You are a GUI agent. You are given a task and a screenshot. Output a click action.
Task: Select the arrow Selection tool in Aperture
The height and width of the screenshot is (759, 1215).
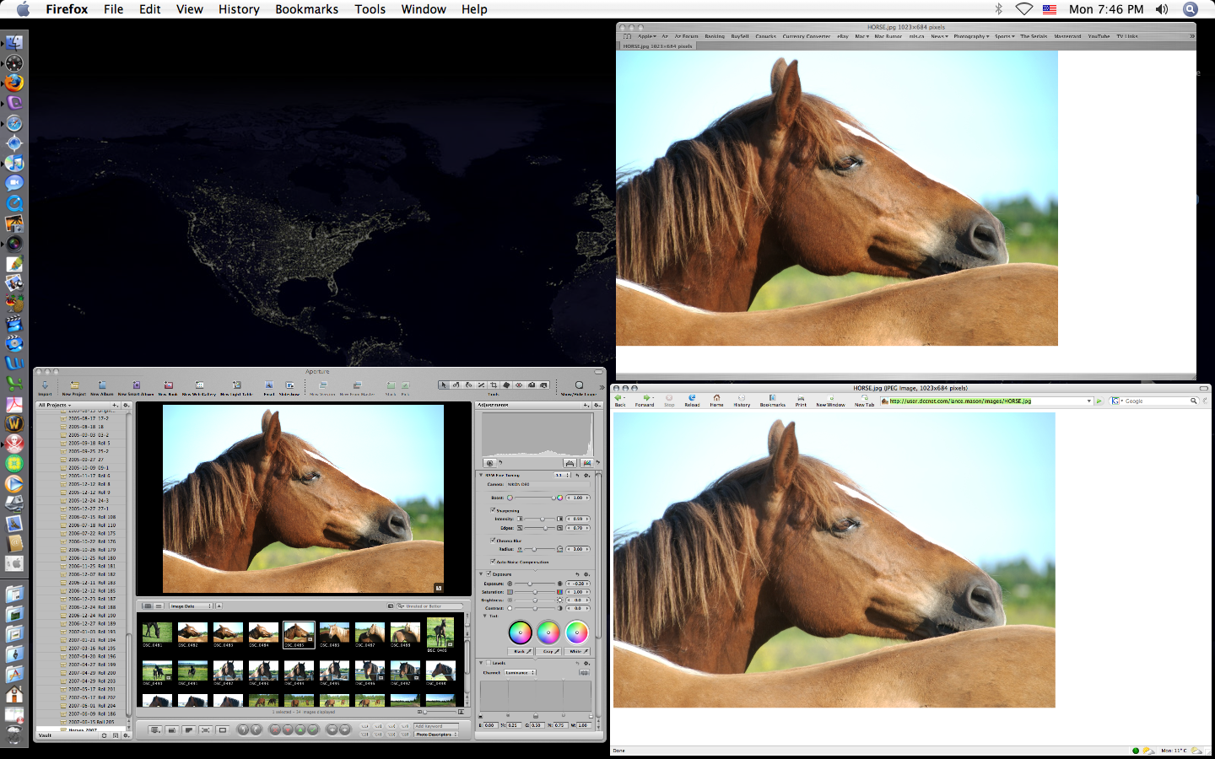pyautogui.click(x=443, y=385)
